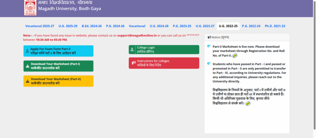Viewport: 316px width, 138px height.
Task: Go to the Vocational tab
Action: (x=137, y=26)
